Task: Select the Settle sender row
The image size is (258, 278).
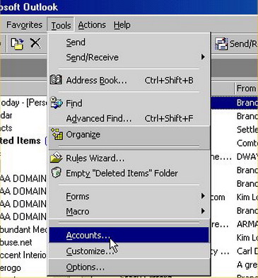Action: [247, 129]
